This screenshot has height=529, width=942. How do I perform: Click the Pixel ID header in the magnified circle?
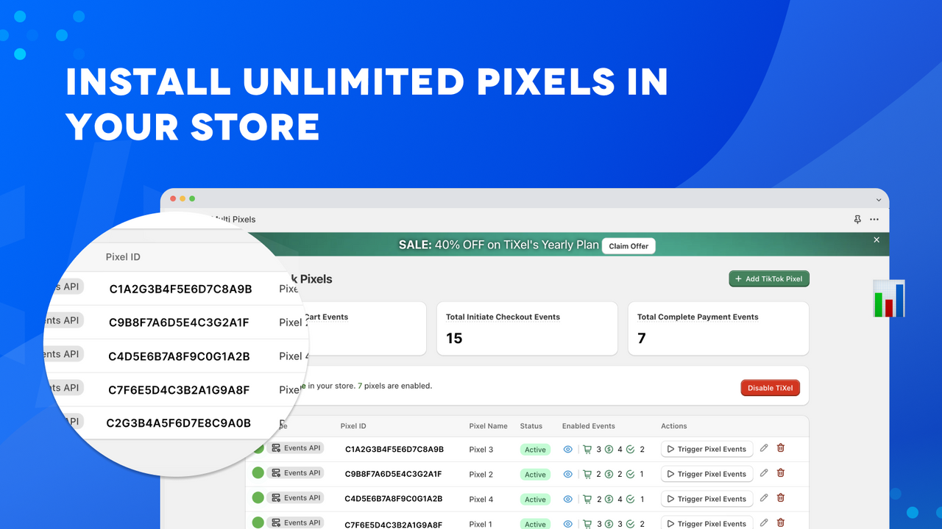(x=123, y=257)
